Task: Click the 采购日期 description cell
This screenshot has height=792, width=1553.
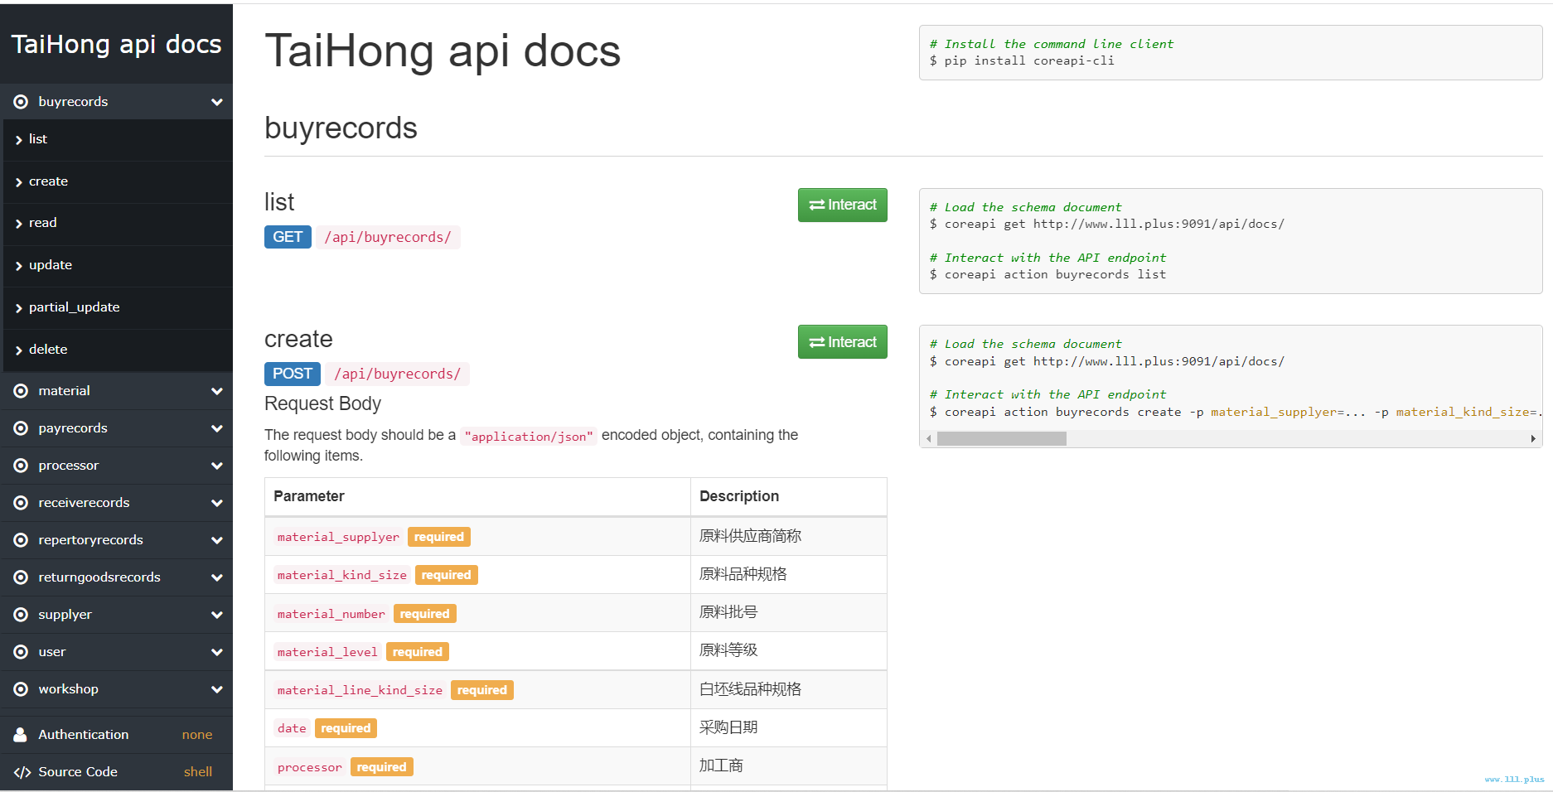Action: coord(789,727)
